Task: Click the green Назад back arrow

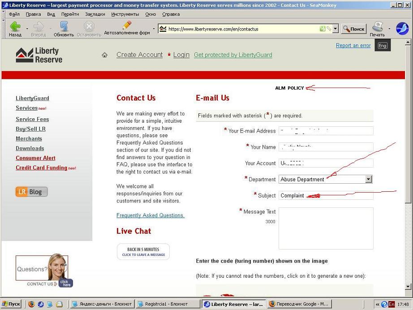Action: pyautogui.click(x=15, y=26)
